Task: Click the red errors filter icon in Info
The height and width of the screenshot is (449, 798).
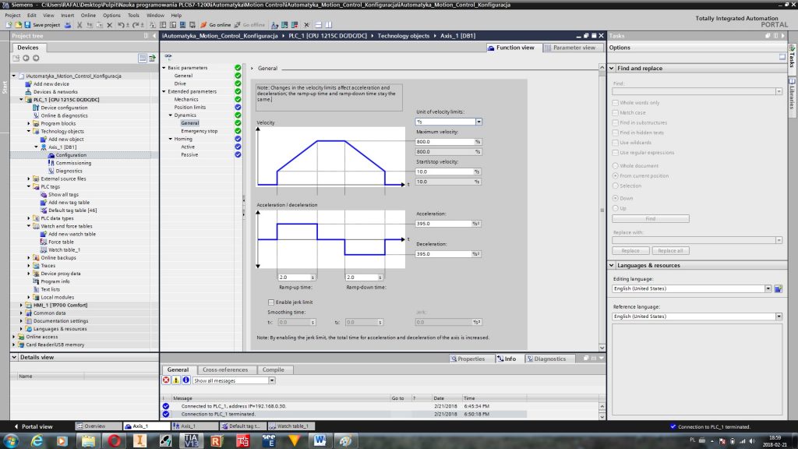Action: (x=166, y=380)
